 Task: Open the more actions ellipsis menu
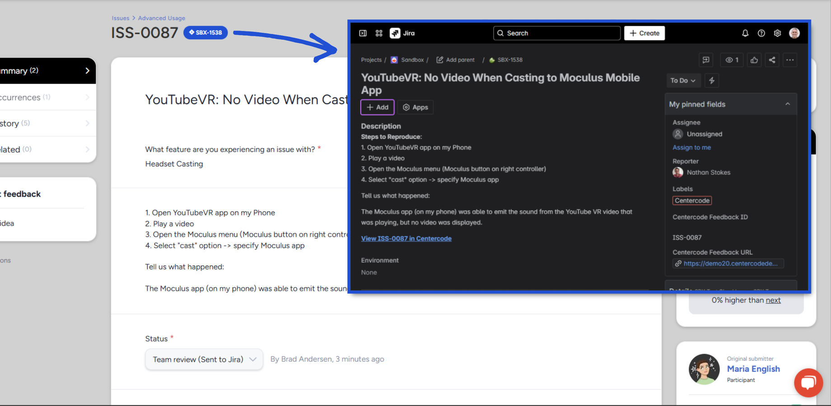[790, 60]
